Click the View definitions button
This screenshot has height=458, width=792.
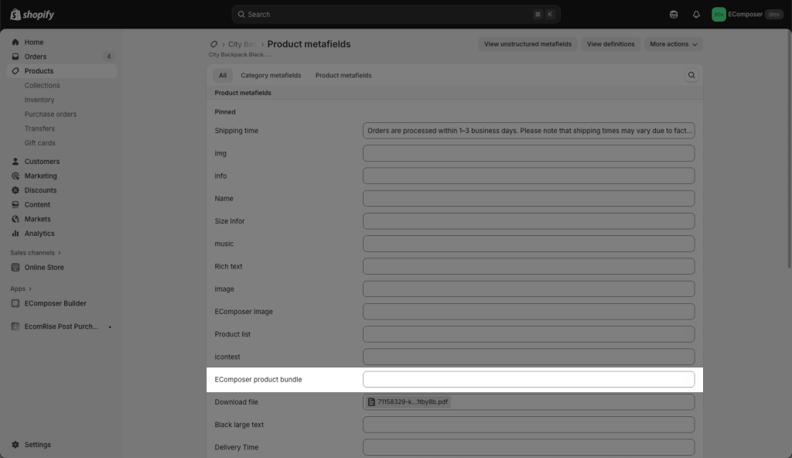point(610,44)
